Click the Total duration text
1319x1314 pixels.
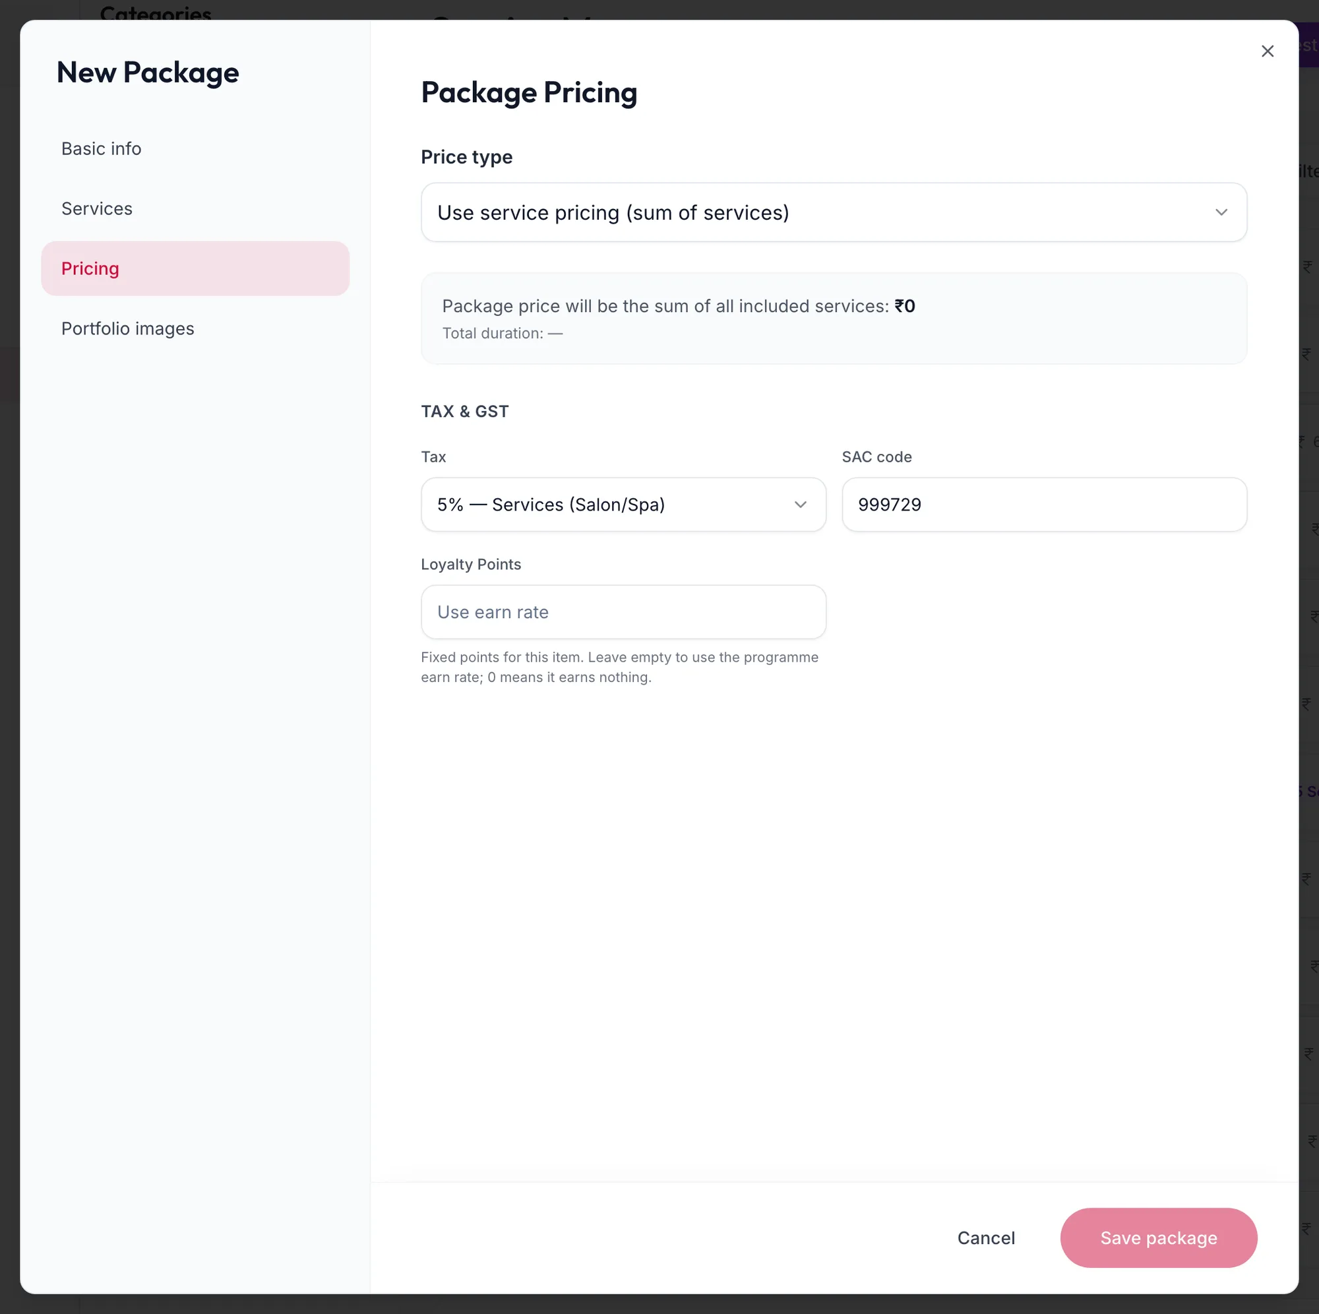coord(503,333)
